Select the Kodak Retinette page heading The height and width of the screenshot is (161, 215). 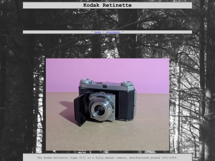(x=107, y=5)
